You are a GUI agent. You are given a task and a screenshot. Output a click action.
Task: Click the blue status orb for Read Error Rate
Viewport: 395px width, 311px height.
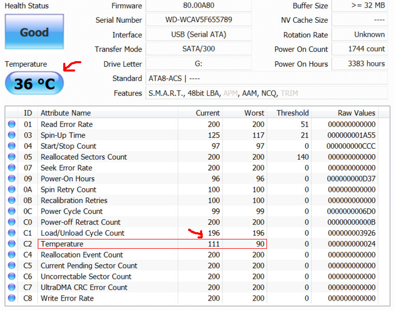(x=11, y=124)
